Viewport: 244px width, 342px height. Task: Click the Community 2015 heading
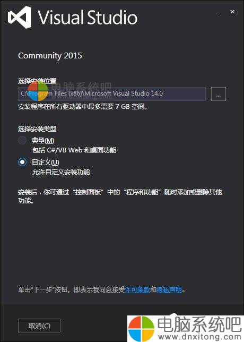tap(50, 56)
